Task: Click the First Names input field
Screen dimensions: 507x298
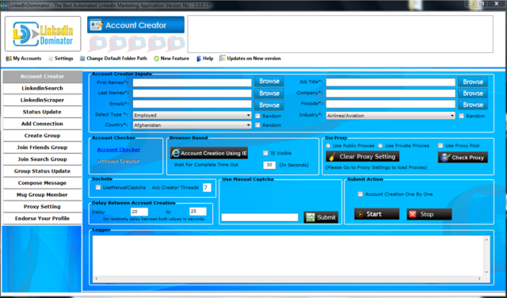Action: tap(192, 82)
